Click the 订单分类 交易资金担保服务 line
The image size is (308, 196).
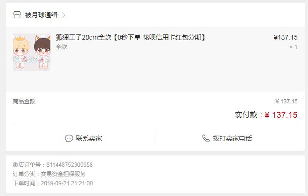[49, 174]
